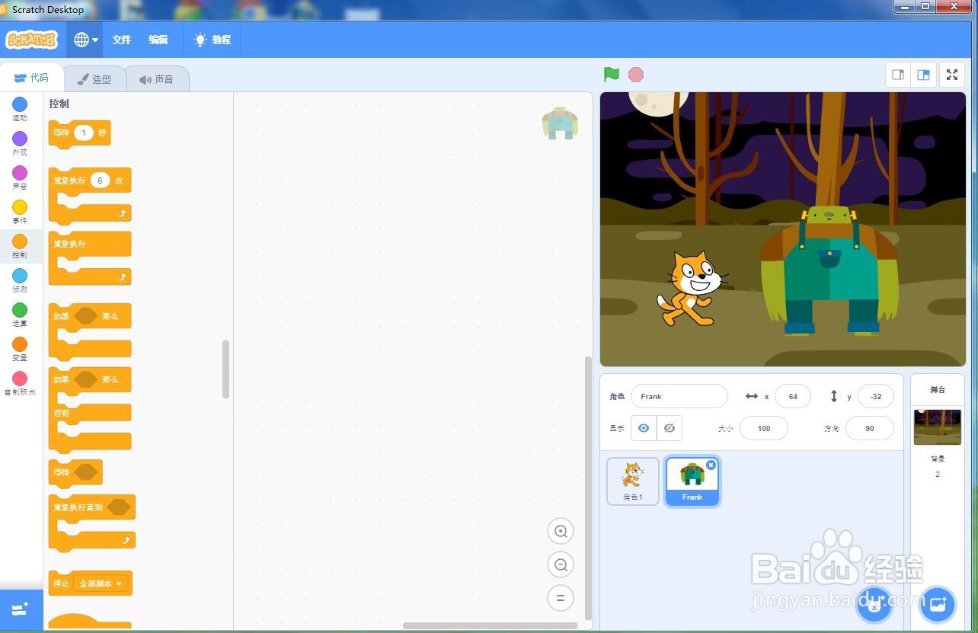Screen dimensions: 978x633
Task: Switch to small stage layout
Action: 899,75
